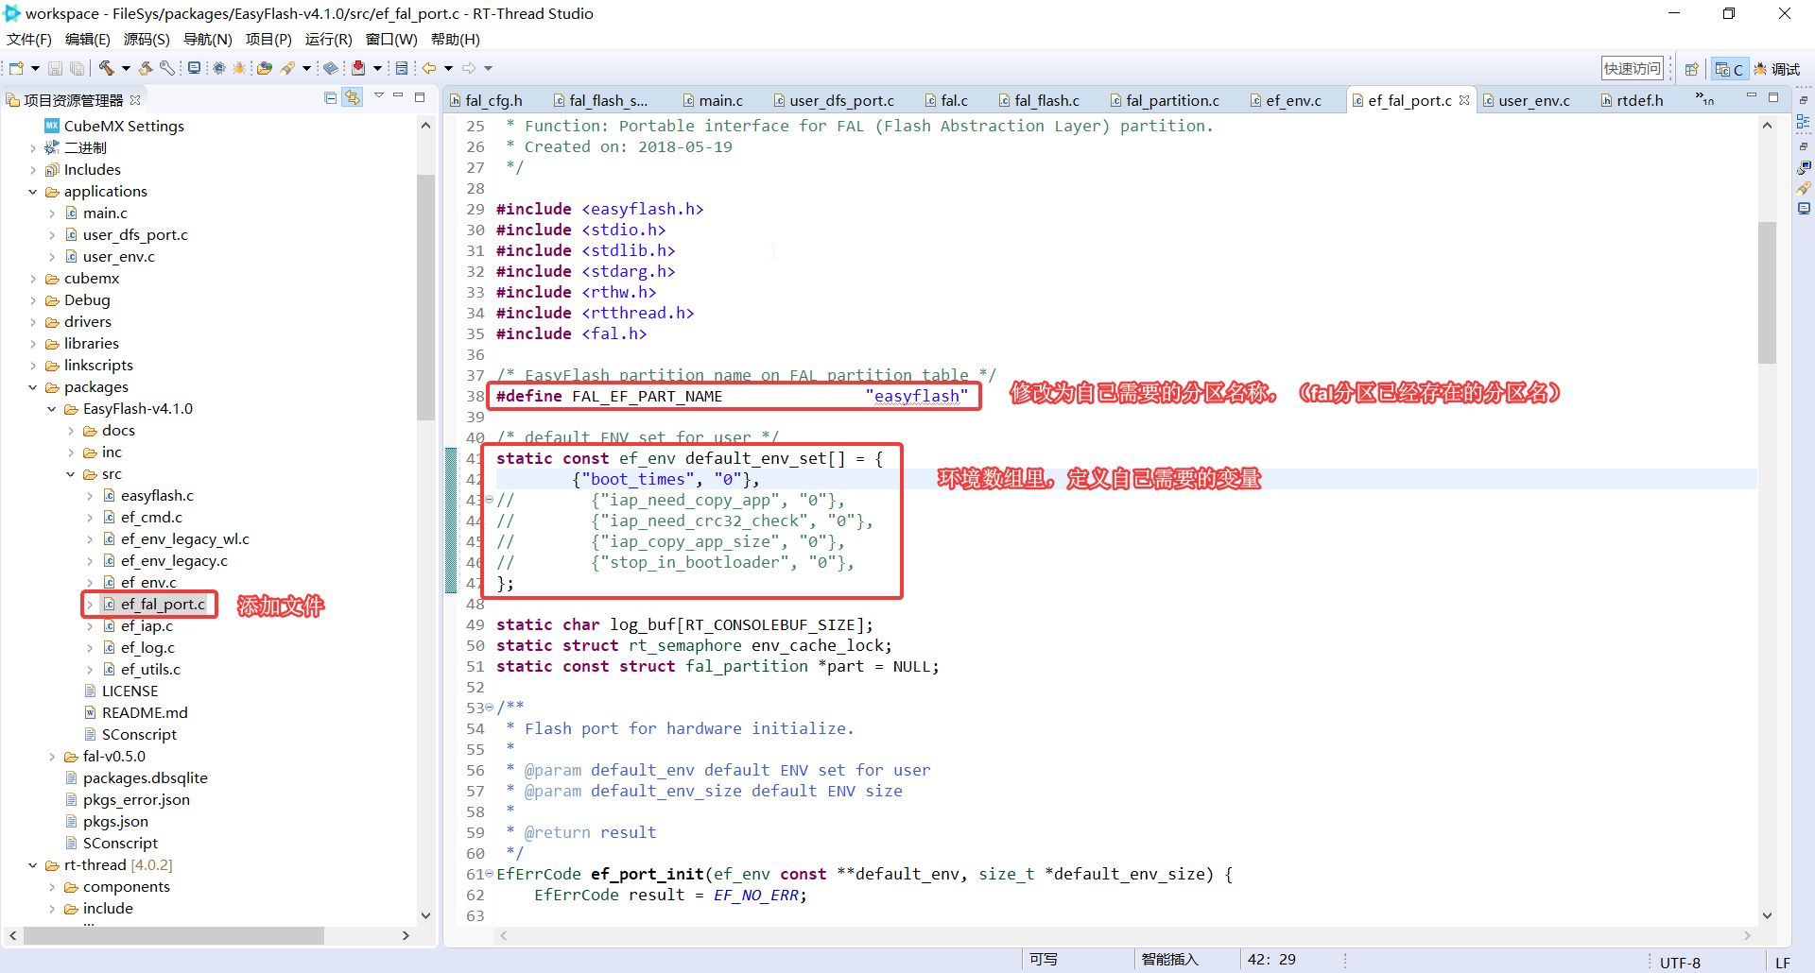
Task: Expand the rt-thread [4.0.2] node
Action: [33, 864]
